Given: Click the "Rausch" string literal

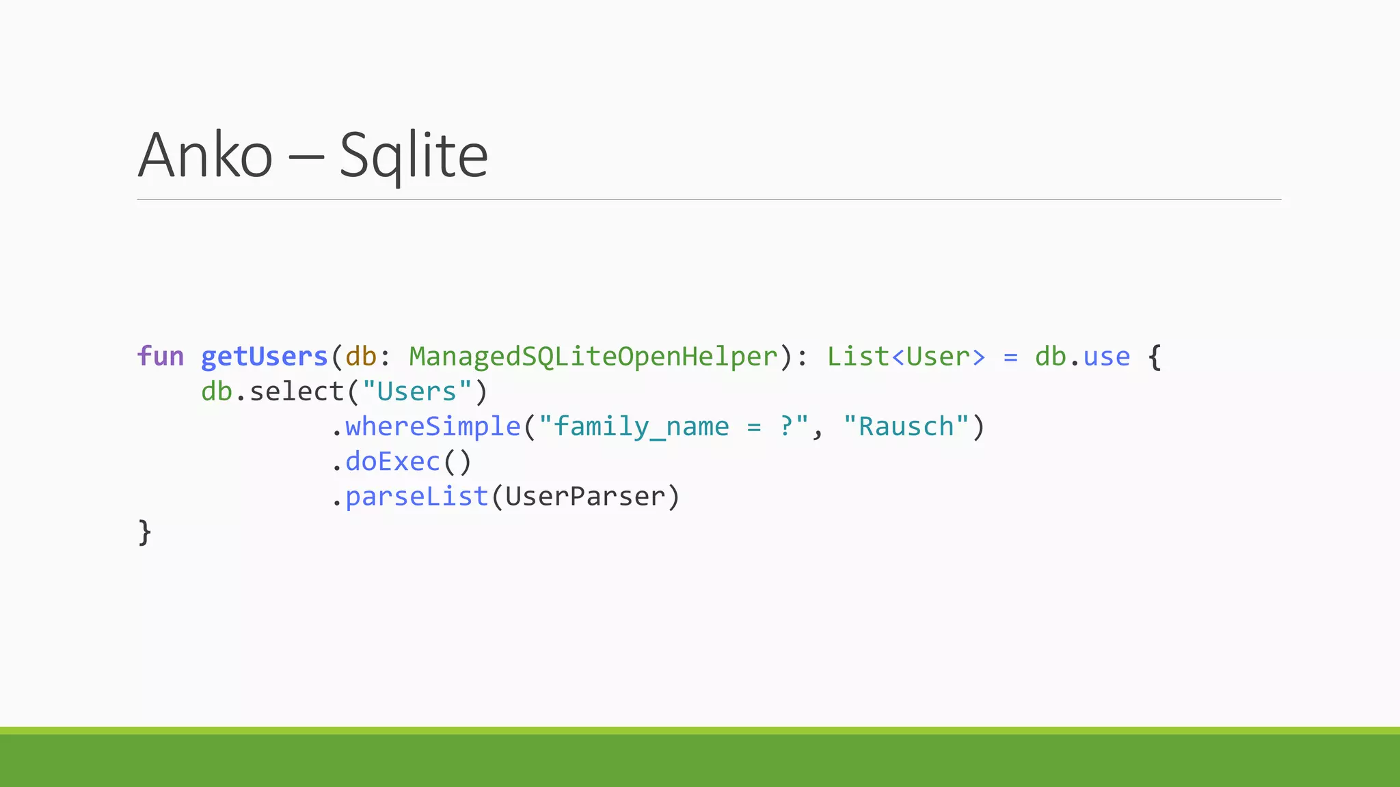Looking at the screenshot, I should [x=906, y=427].
